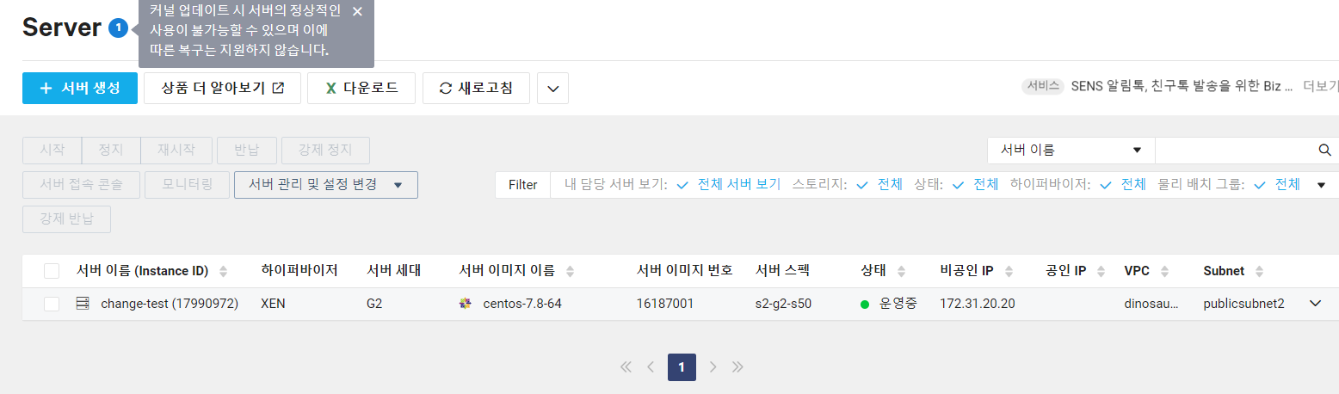Click the 서버 생성 button
Viewport: 1339px width, 394px height.
tap(80, 88)
